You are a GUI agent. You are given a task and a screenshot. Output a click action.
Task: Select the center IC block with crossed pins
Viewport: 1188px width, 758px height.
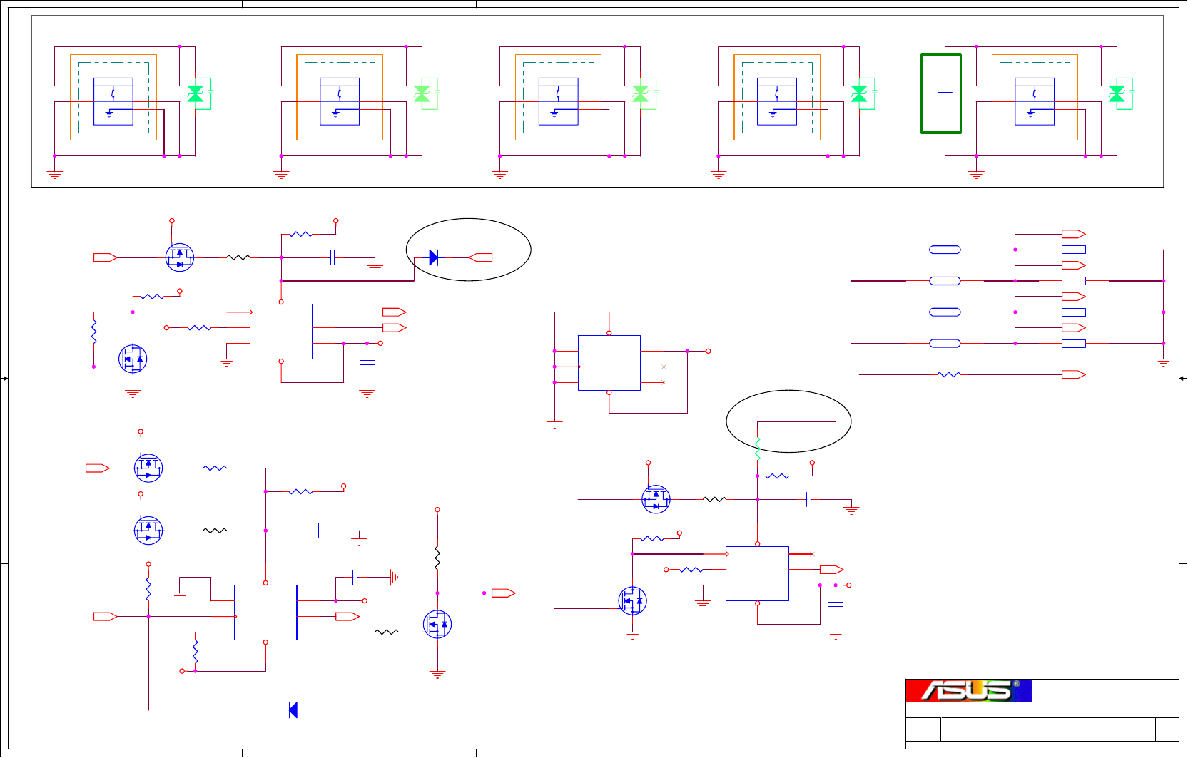609,363
